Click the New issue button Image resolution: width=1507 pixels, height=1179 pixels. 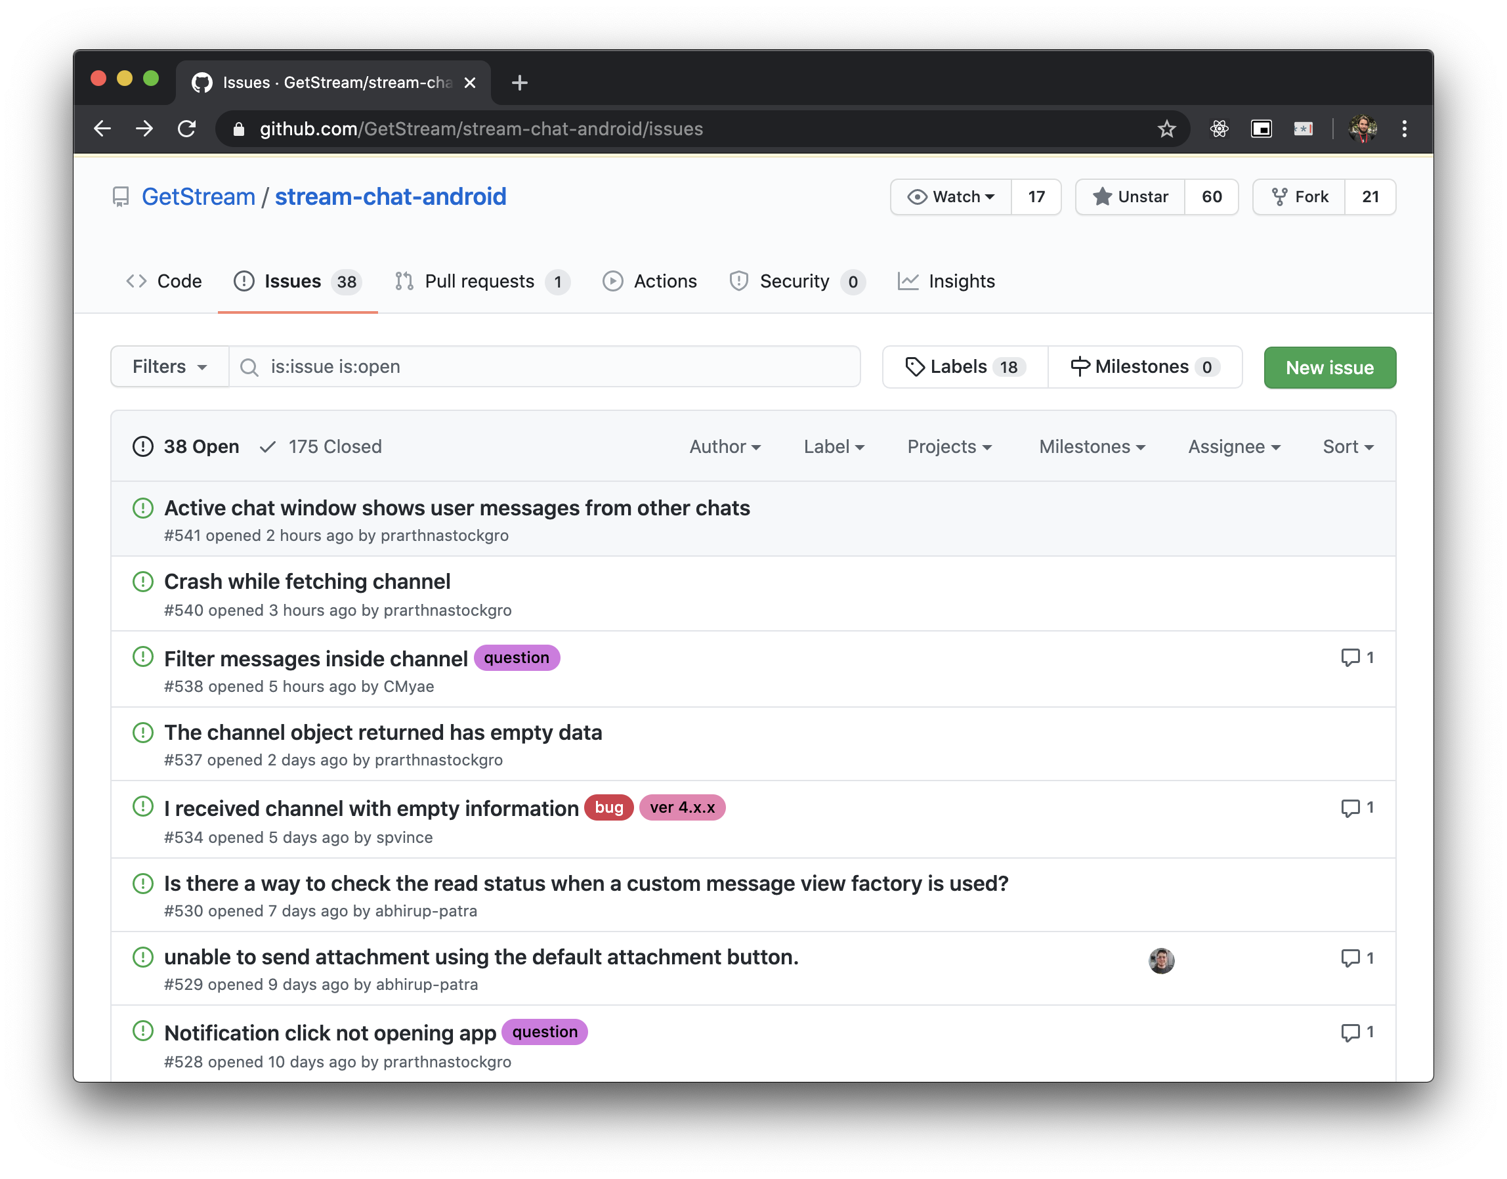point(1331,367)
